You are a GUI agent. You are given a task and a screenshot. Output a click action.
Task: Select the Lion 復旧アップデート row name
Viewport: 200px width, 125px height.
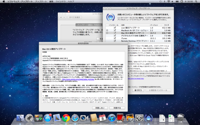pyautogui.click(x=131, y=28)
